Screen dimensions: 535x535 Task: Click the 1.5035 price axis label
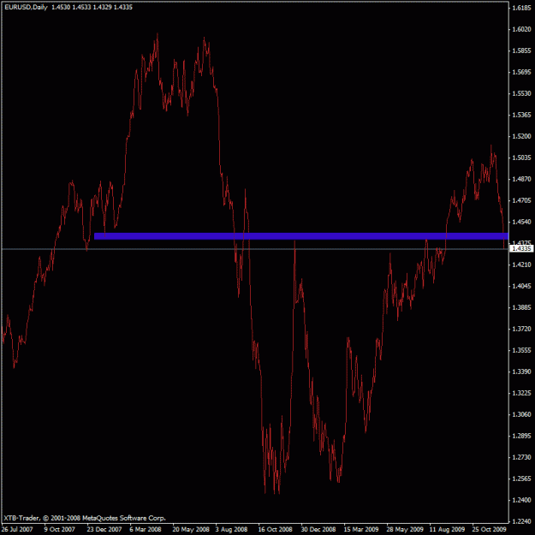(x=521, y=158)
